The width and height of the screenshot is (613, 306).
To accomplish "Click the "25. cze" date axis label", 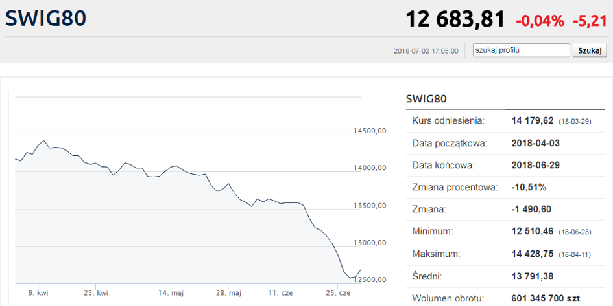I will [x=338, y=292].
